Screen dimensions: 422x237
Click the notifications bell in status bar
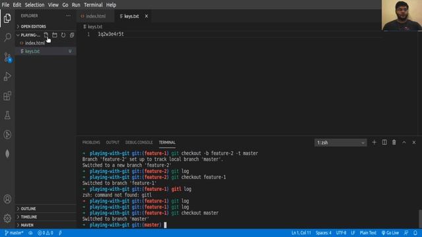click(415, 233)
